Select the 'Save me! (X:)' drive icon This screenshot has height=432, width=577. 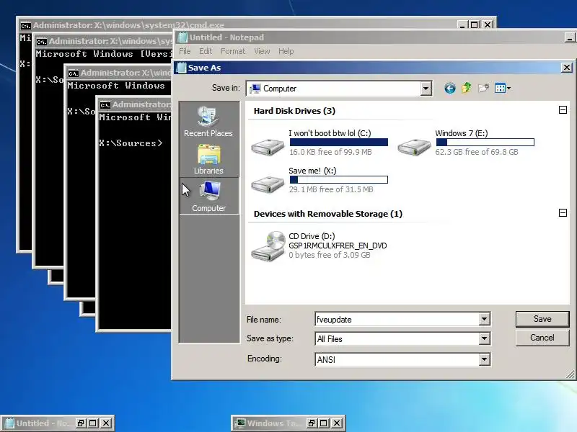pyautogui.click(x=268, y=184)
